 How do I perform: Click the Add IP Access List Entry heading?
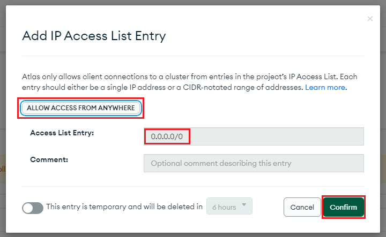[x=94, y=36]
